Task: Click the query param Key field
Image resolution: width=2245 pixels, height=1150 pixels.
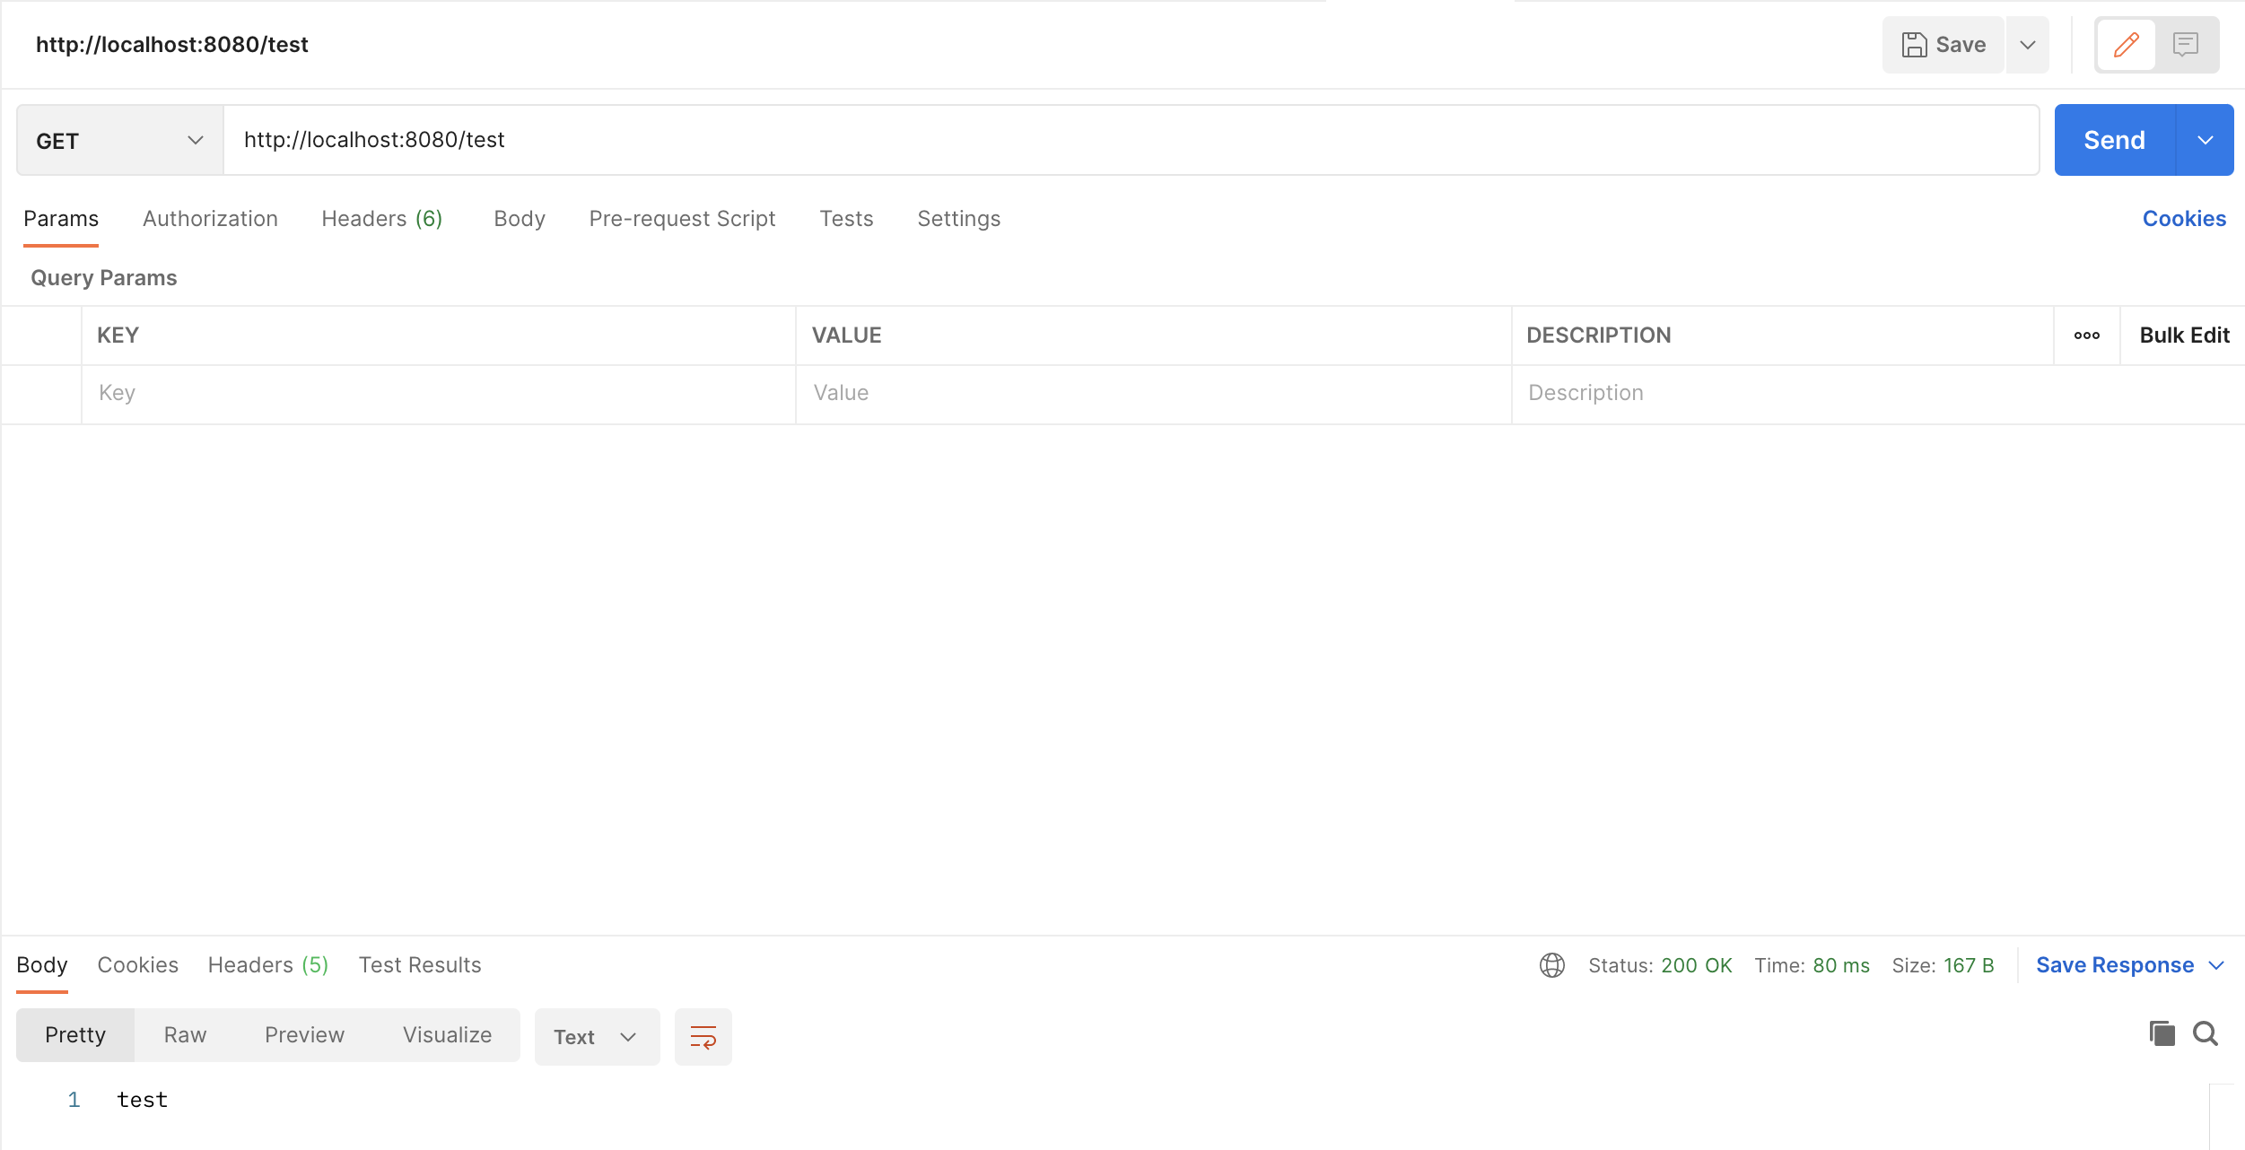Action: pyautogui.click(x=438, y=393)
